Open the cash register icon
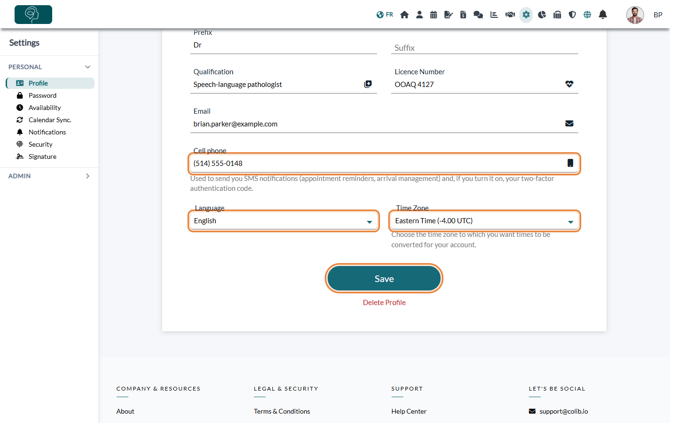This screenshot has width=677, height=423. 557,15
